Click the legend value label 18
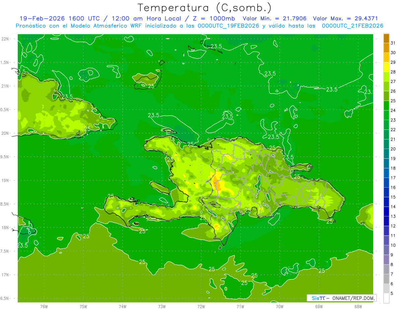 click(x=393, y=168)
